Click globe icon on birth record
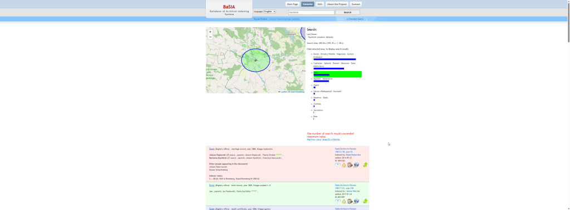 [x=356, y=201]
